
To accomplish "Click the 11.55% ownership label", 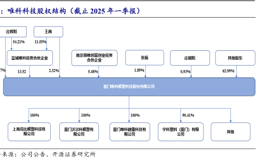I will tap(40, 42).
